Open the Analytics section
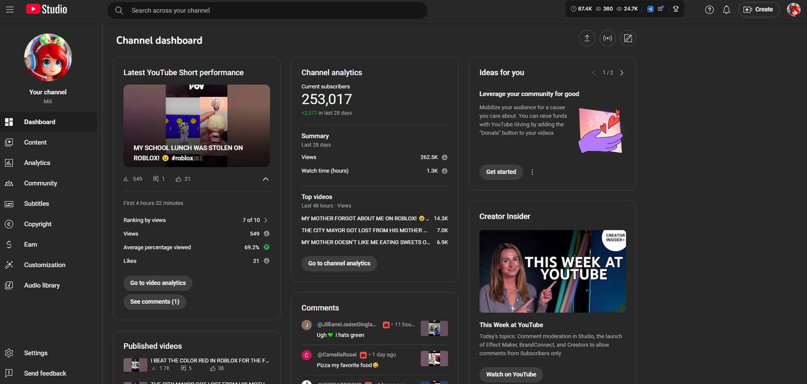 tap(48, 163)
